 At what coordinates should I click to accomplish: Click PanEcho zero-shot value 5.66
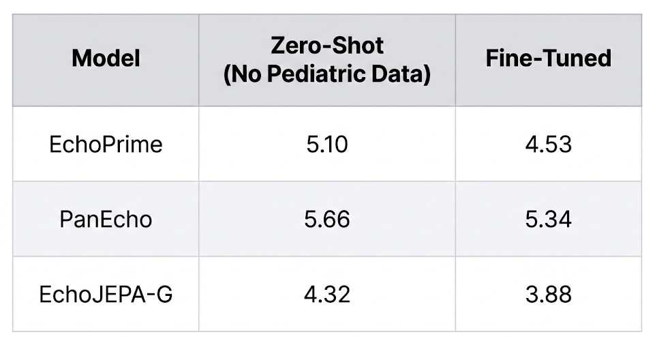(327, 220)
